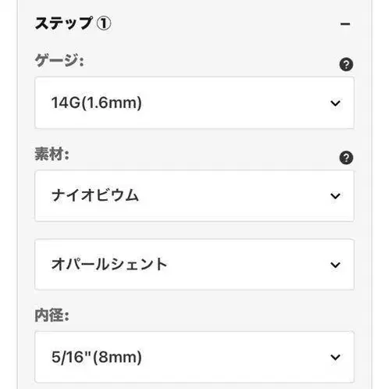Click chevron arrow in gauge selector
The image size is (389, 389).
pos(335,103)
